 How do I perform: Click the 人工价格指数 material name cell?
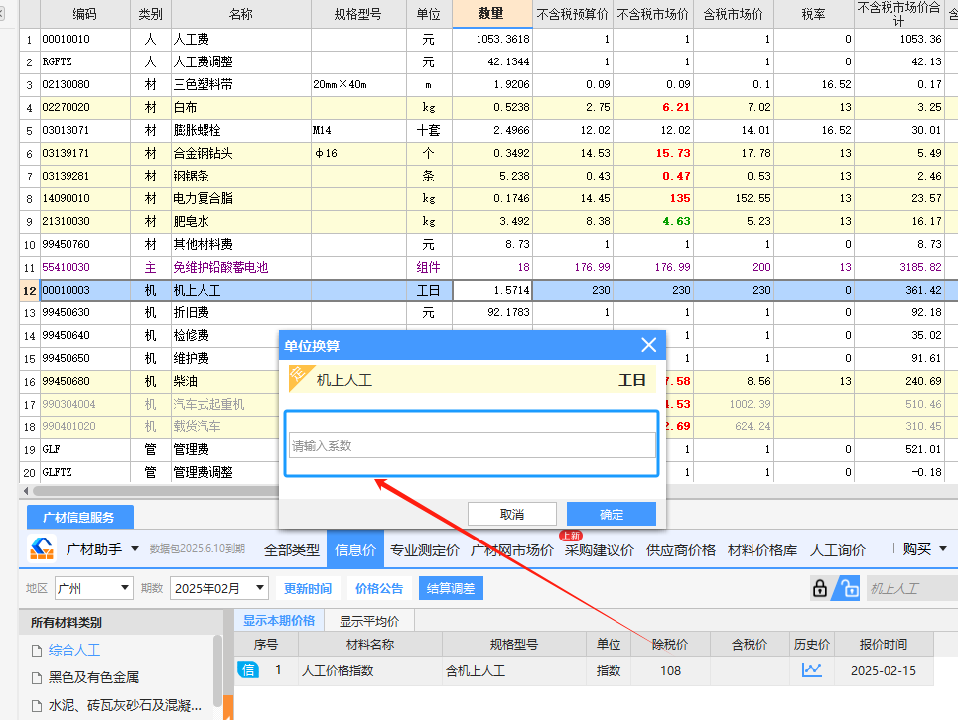(369, 670)
